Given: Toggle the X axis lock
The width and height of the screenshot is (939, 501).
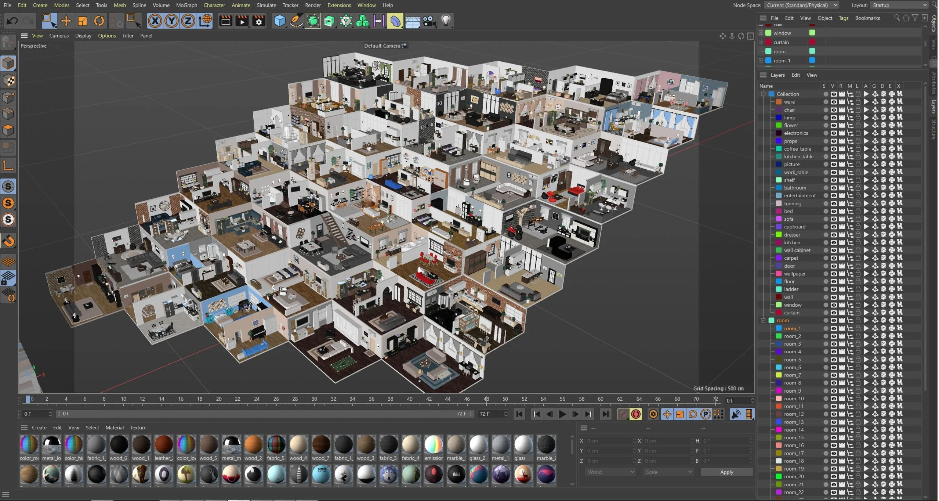Looking at the screenshot, I should (155, 21).
